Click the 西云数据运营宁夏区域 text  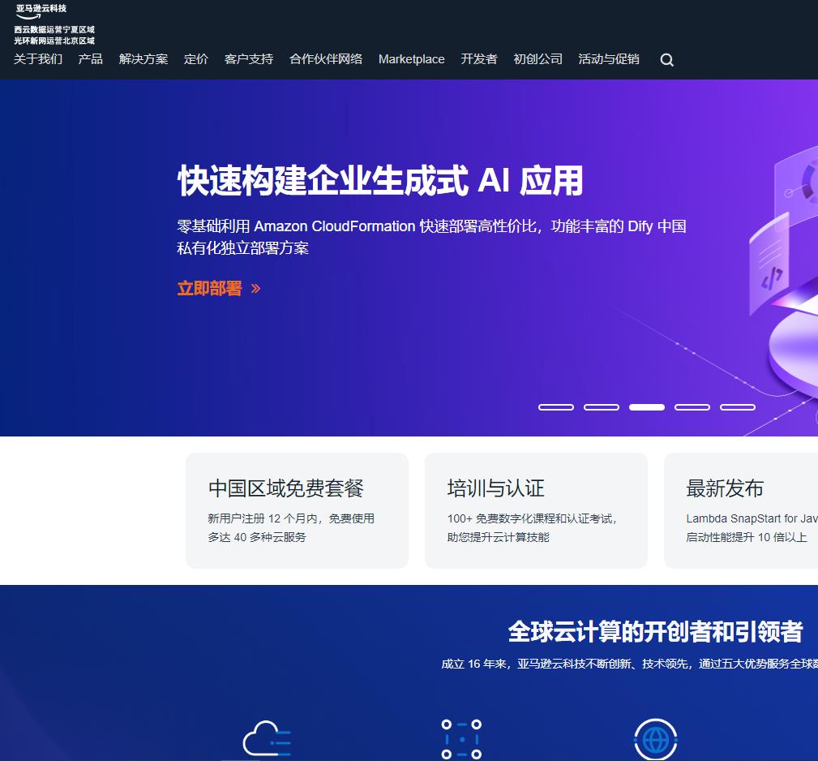[54, 30]
